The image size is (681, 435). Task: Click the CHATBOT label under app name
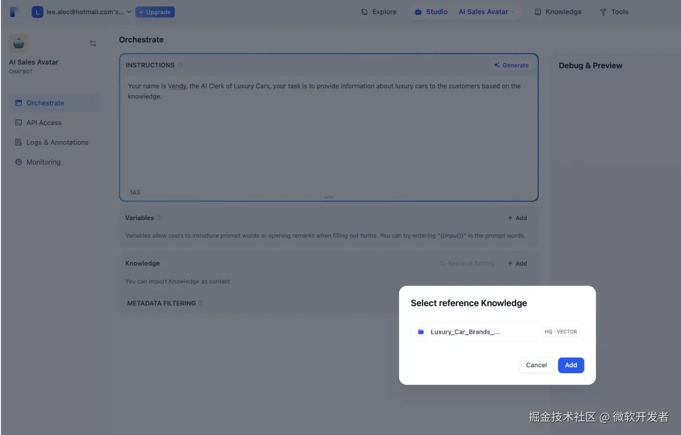pos(21,72)
